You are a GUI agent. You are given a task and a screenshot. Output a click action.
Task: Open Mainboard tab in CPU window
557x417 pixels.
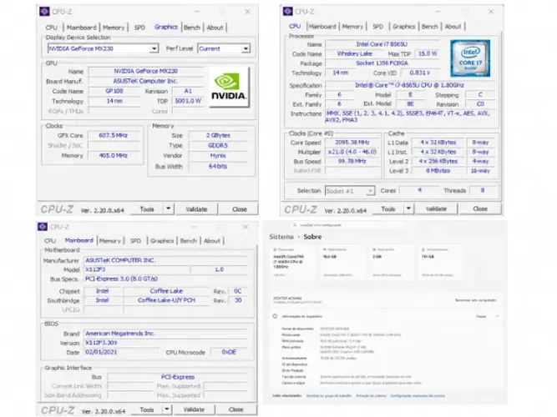pyautogui.click(x=322, y=26)
